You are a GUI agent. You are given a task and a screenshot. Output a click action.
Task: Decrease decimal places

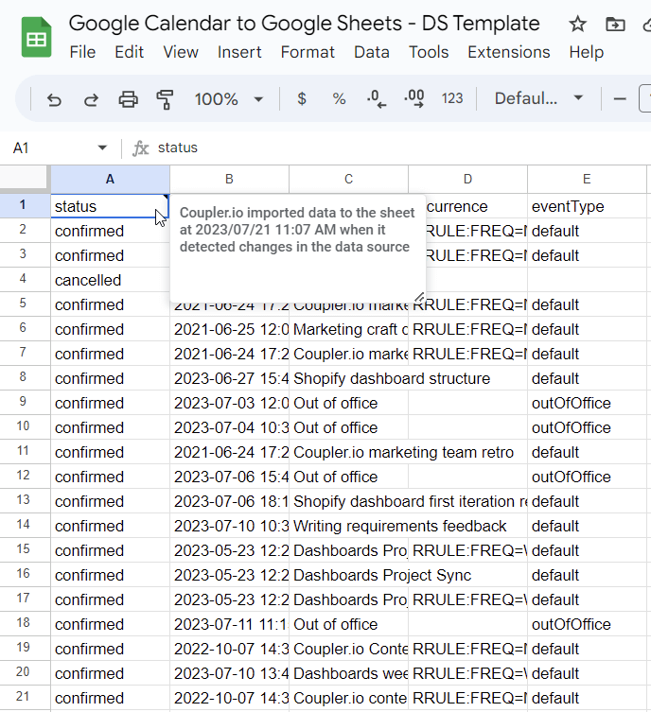tap(376, 98)
